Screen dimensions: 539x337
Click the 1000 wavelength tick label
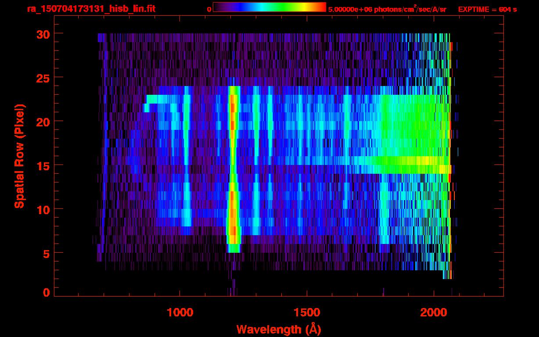(x=180, y=312)
